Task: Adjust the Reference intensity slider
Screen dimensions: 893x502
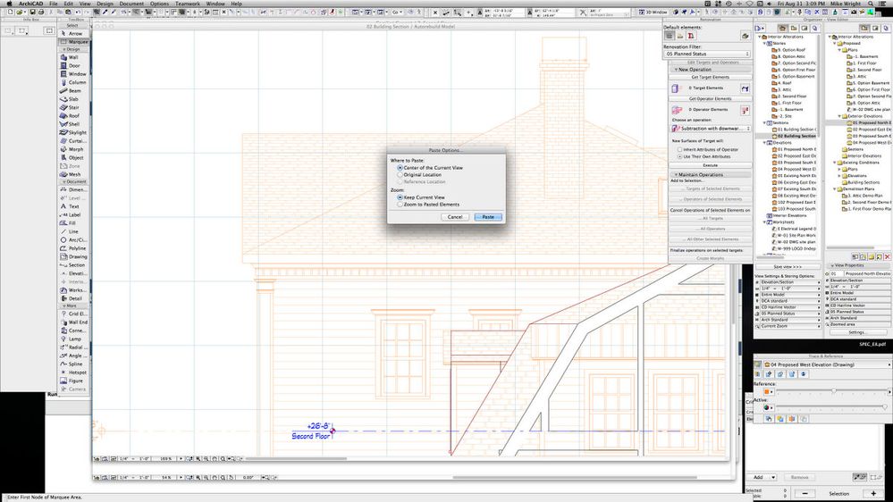Action: tap(833, 391)
